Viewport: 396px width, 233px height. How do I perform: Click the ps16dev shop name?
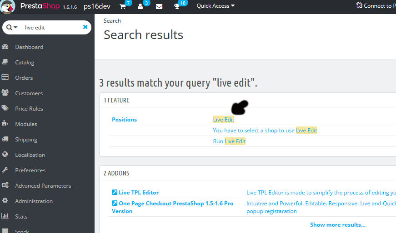point(97,6)
